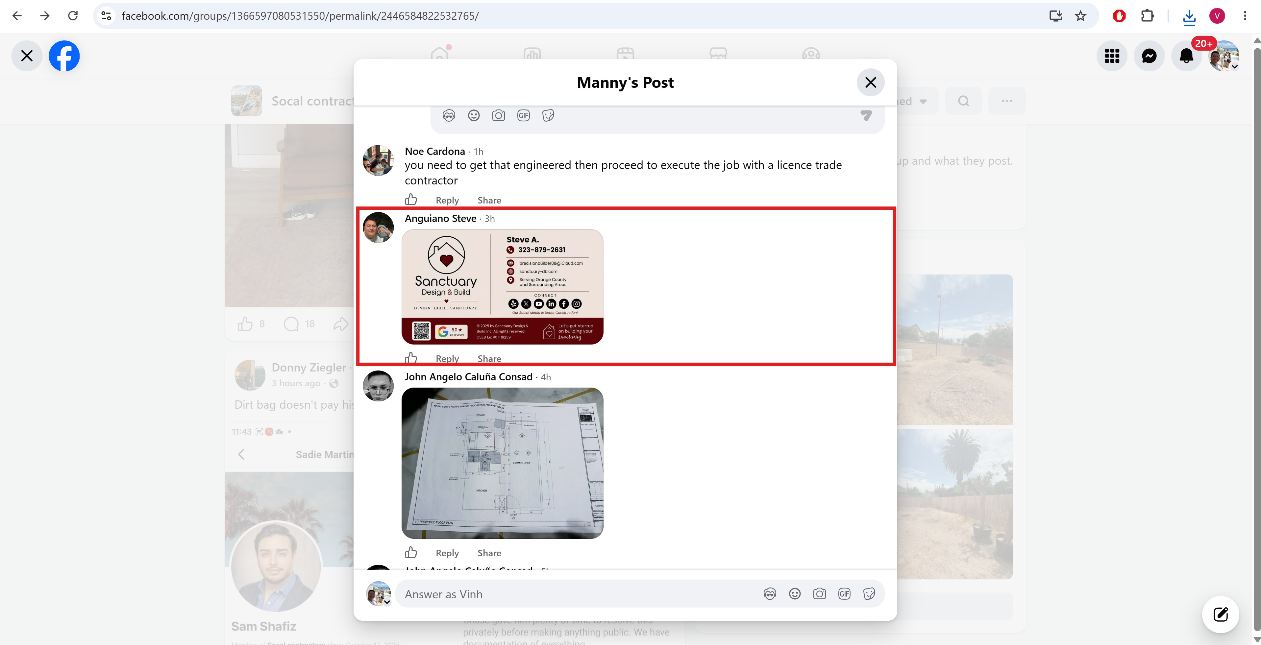Open the browser downloads icon

(1189, 17)
